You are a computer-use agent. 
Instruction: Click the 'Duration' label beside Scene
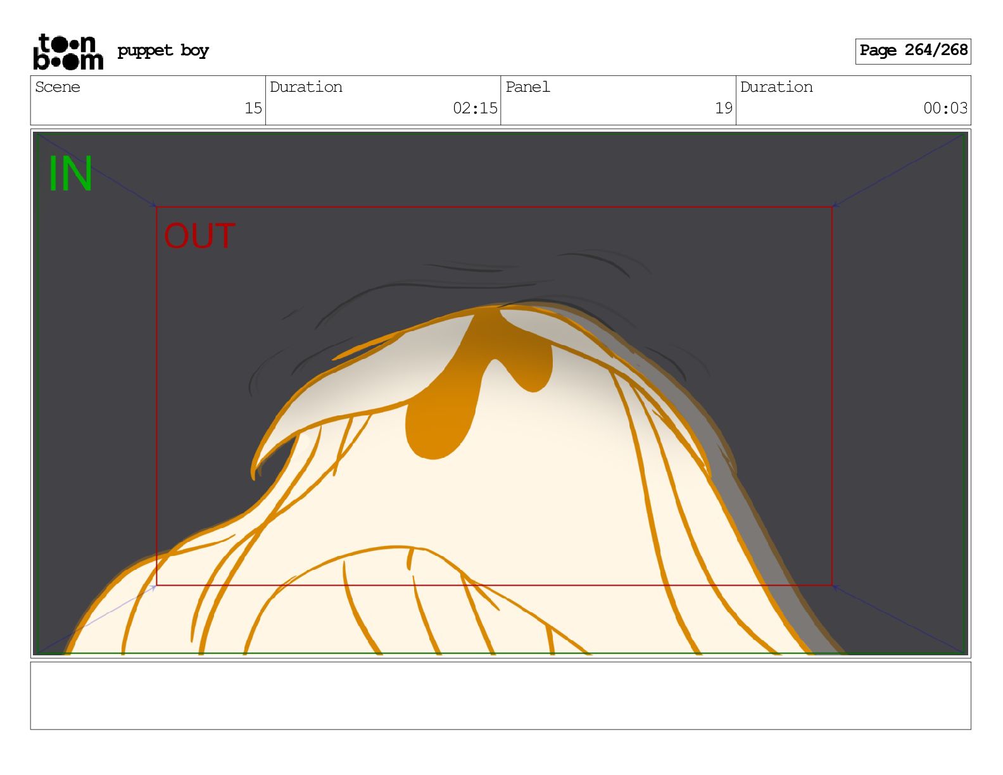coord(306,87)
